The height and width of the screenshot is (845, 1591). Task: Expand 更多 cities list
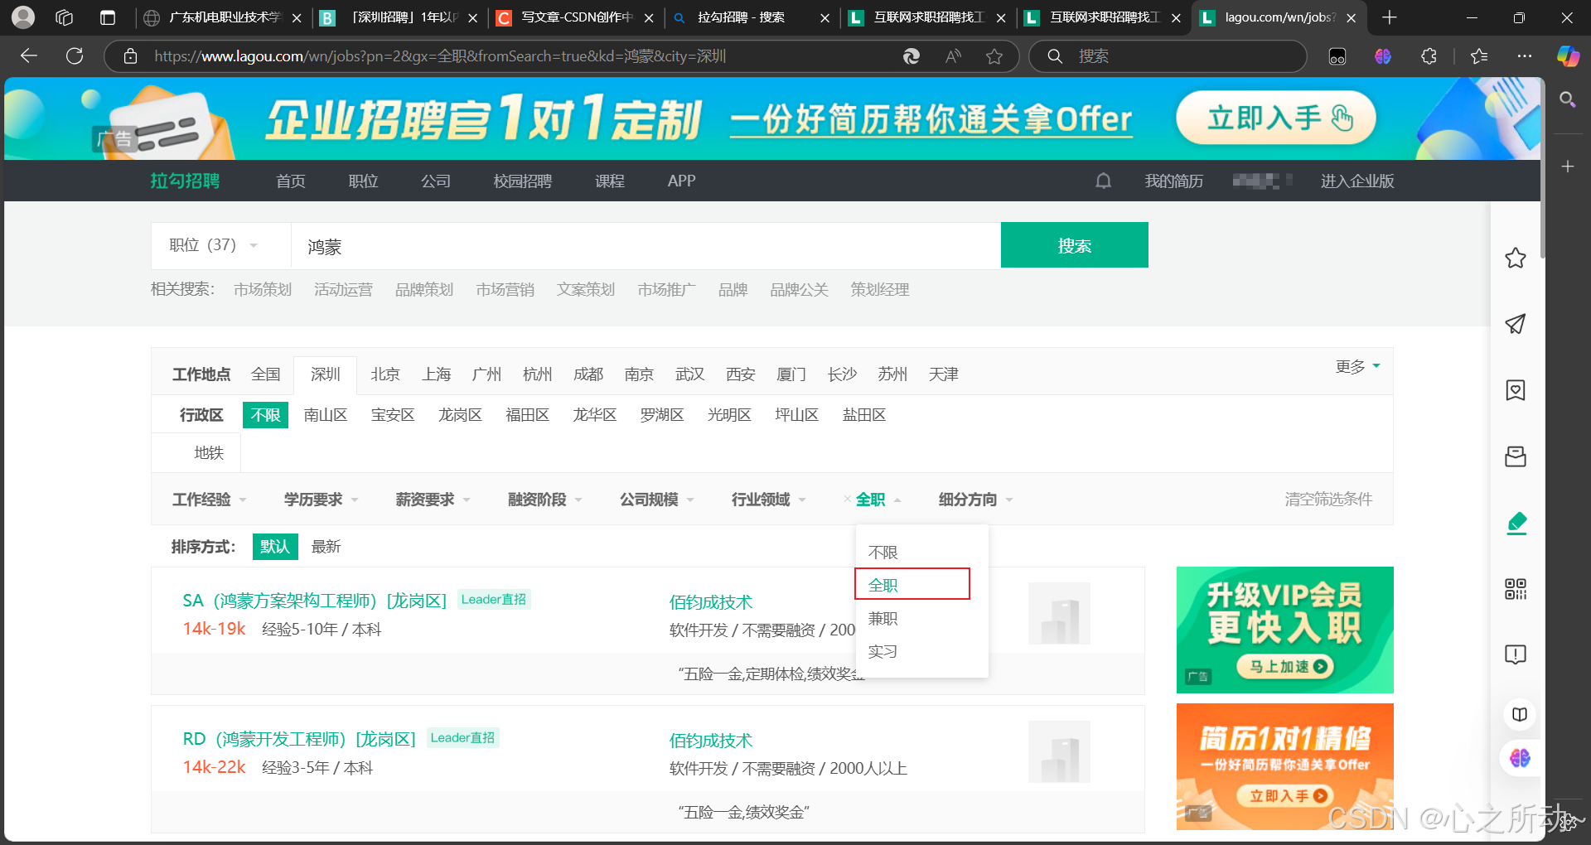1357,366
